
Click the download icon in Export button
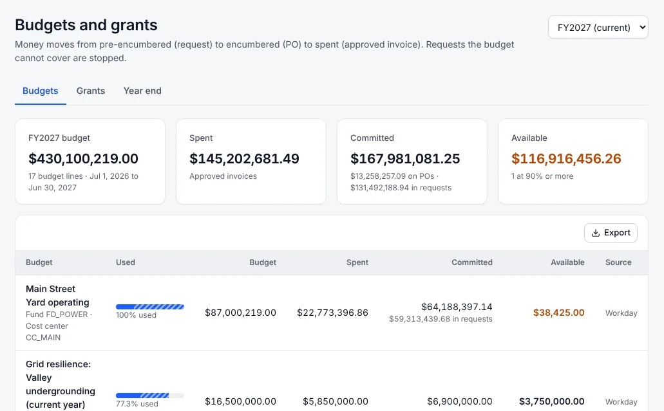click(x=595, y=233)
